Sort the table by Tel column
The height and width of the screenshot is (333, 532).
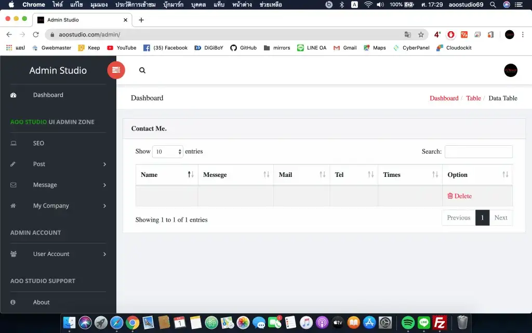[x=354, y=175]
